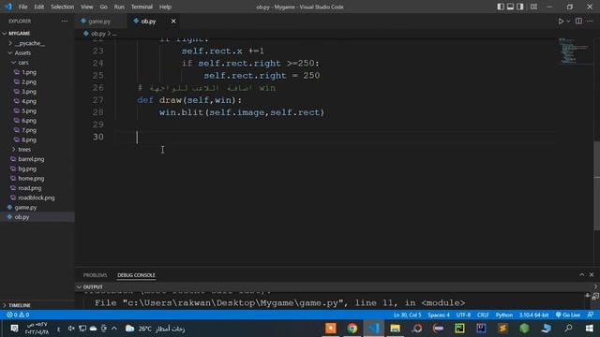Select Python interpreter 3.10.4 64-bit
The width and height of the screenshot is (600, 337).
coord(533,315)
